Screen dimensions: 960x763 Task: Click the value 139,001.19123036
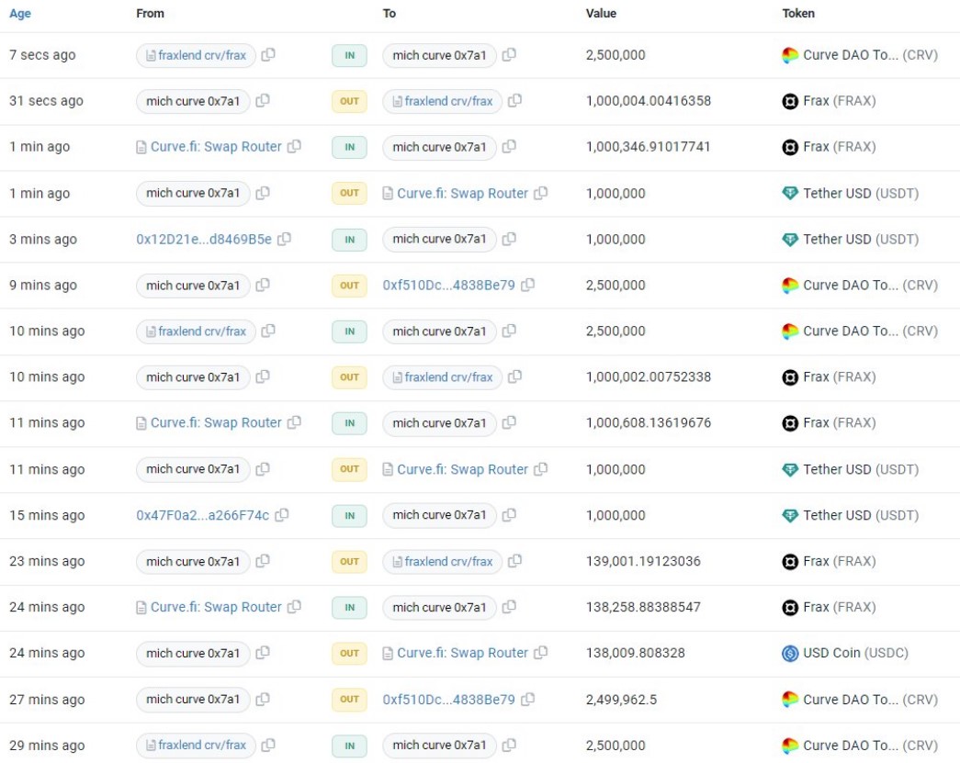(x=643, y=561)
